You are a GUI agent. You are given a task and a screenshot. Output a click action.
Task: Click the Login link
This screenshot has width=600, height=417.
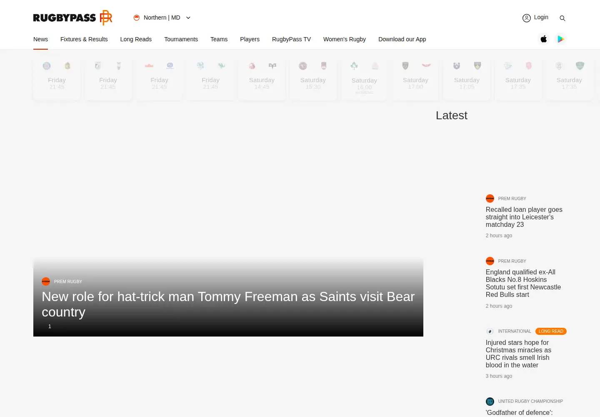pyautogui.click(x=541, y=18)
